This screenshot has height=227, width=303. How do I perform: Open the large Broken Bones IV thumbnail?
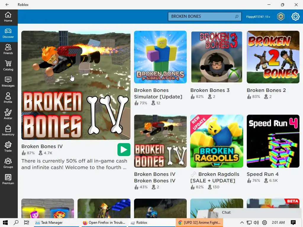[x=76, y=85]
